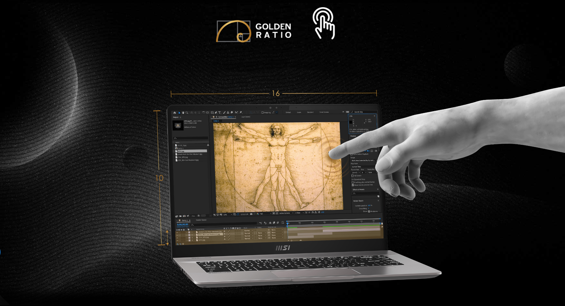Uncheck Move time to preview time
The width and height of the screenshot is (565, 306).
[x=353, y=185]
